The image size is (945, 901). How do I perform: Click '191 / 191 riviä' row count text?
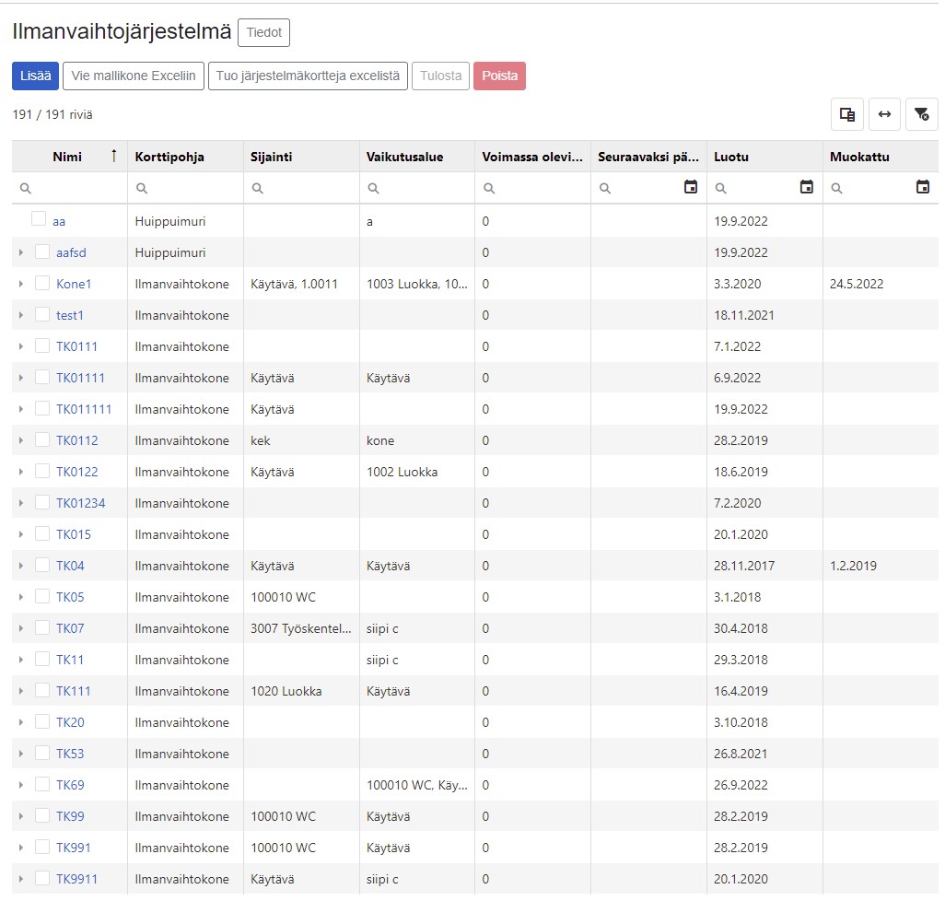(52, 114)
